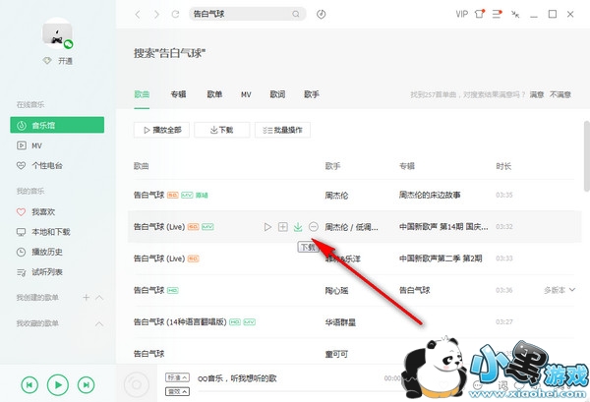The image size is (590, 402).
Task: Skip to next track
Action: click(x=86, y=384)
